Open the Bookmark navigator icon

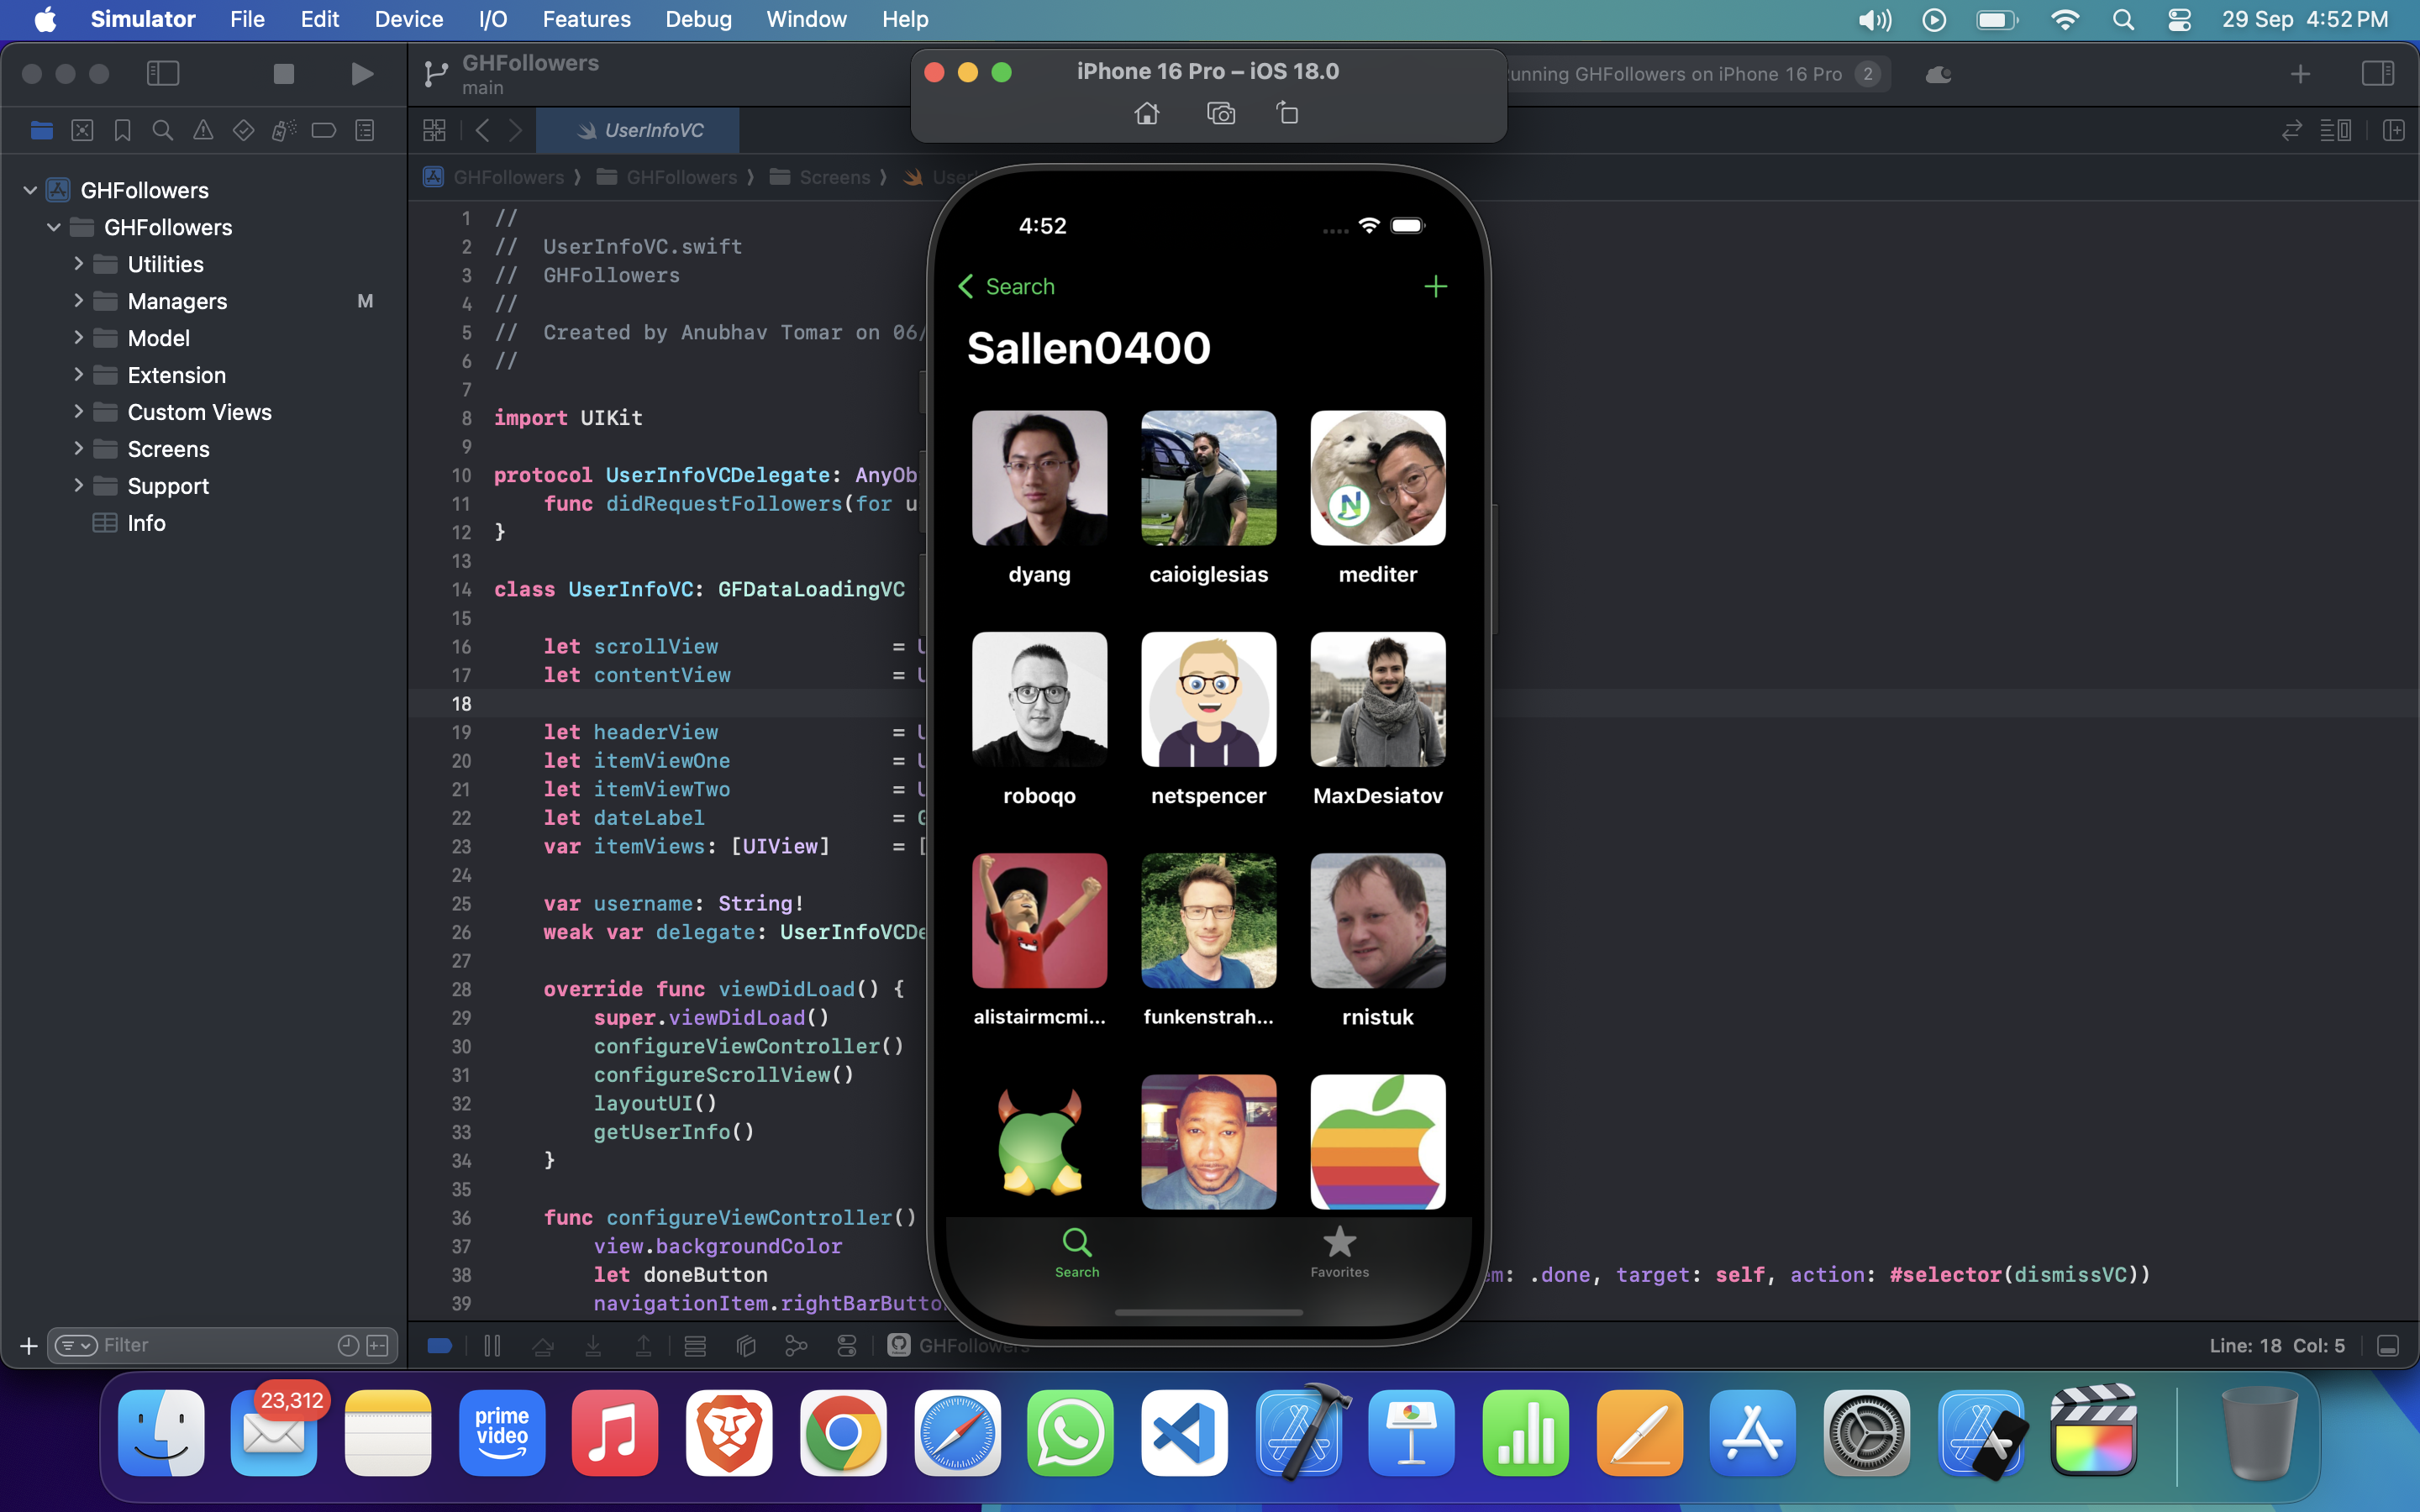[122, 131]
